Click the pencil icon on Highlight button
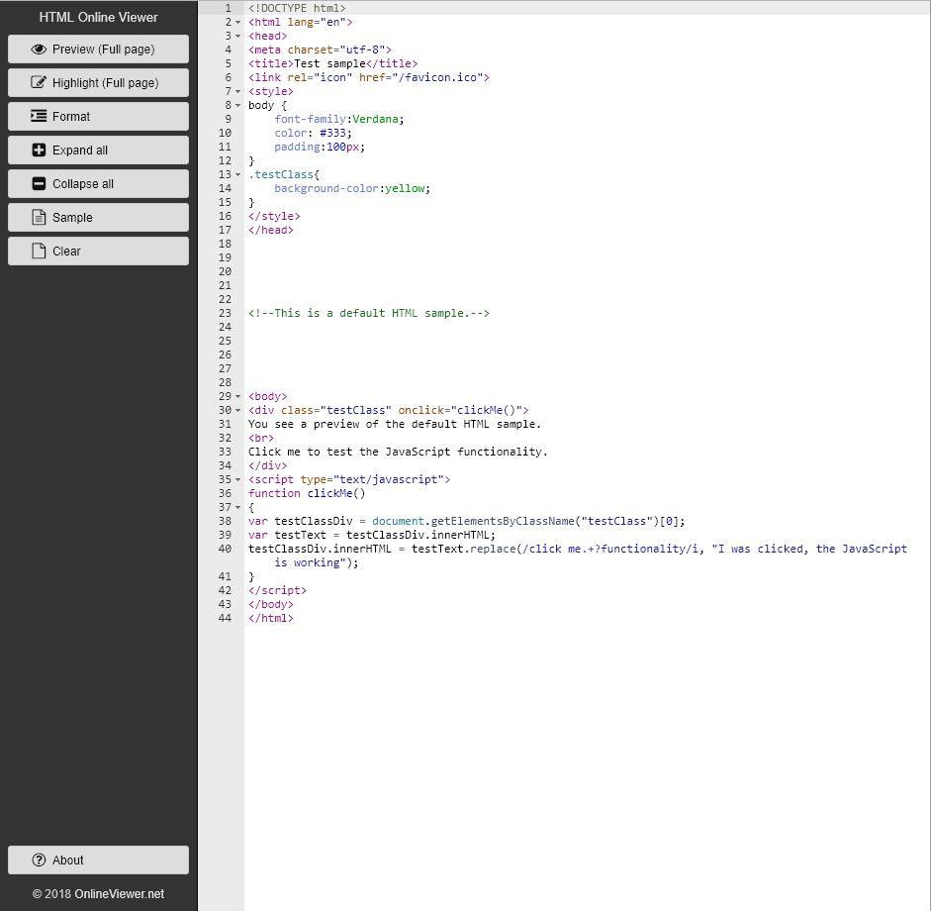 (39, 82)
